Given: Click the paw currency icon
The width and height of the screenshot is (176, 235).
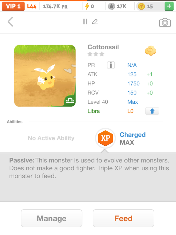Looking at the screenshot, I should [111, 6].
